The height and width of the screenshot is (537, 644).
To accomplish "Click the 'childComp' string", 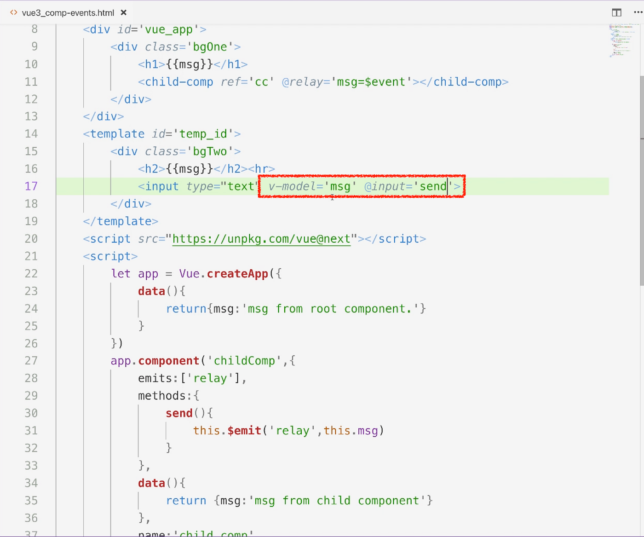I will point(244,361).
